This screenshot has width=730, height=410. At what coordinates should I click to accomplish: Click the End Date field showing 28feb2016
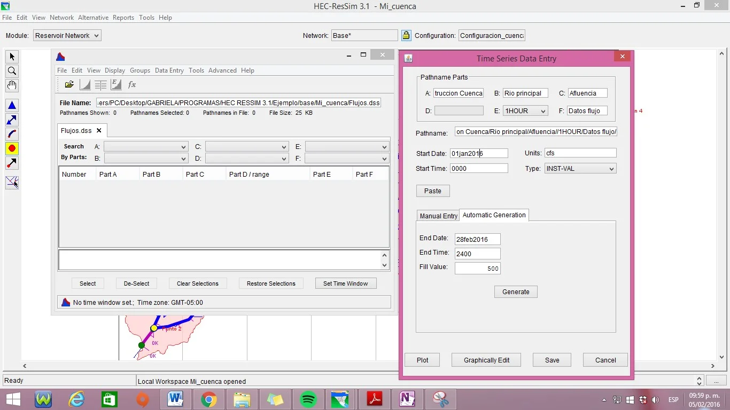coord(478,239)
